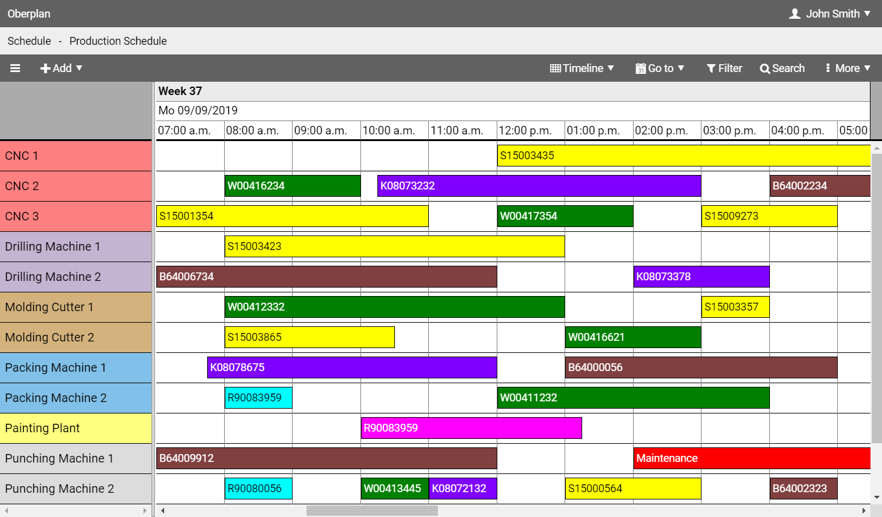Click the horizontal timeline scrollbar thumb

[x=372, y=511]
